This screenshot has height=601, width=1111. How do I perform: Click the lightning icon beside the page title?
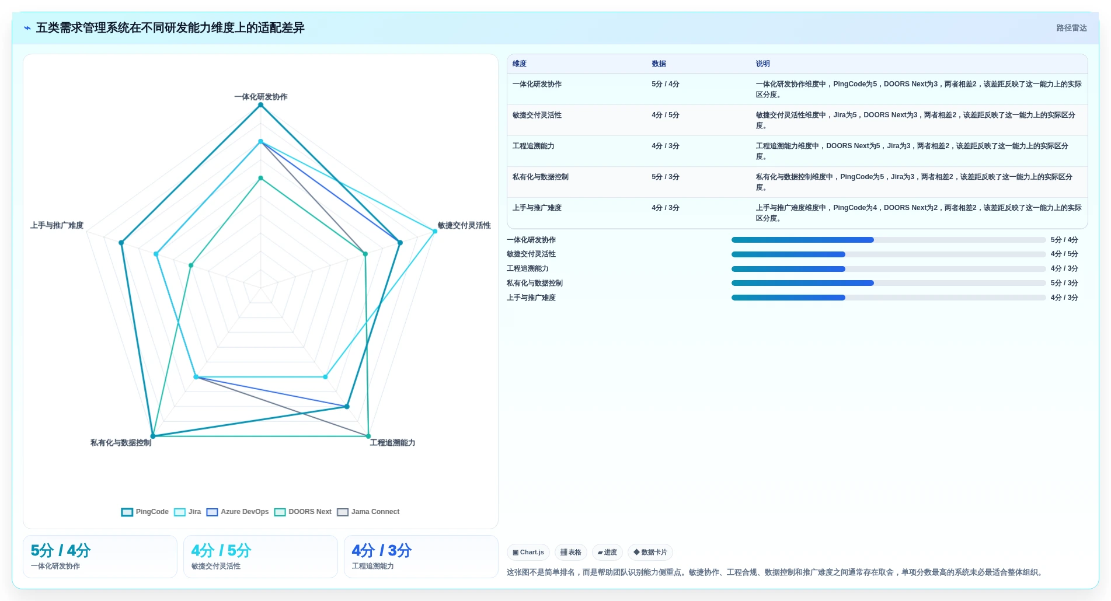27,28
